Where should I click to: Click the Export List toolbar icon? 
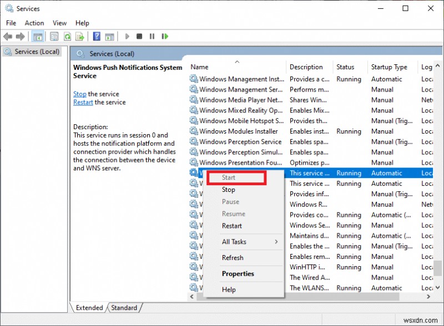pos(80,37)
